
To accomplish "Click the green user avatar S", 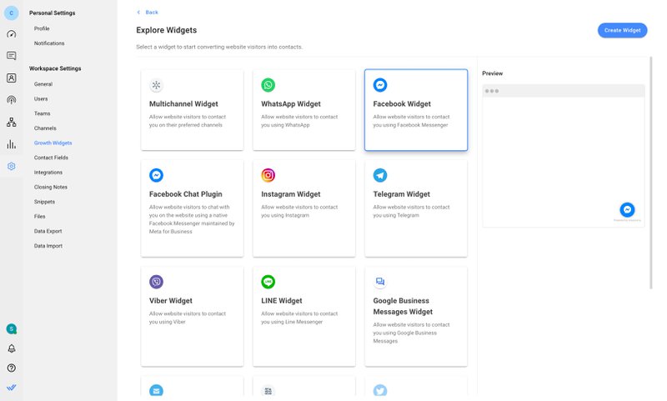I will [x=12, y=328].
